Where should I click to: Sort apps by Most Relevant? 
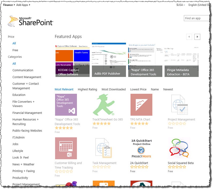click(x=64, y=89)
